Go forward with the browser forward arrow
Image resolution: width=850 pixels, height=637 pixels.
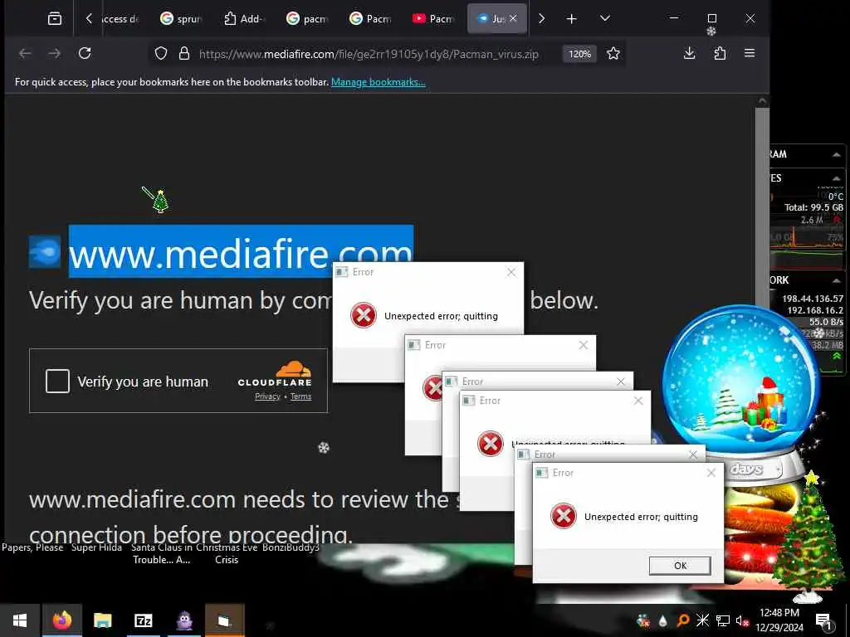(x=54, y=53)
